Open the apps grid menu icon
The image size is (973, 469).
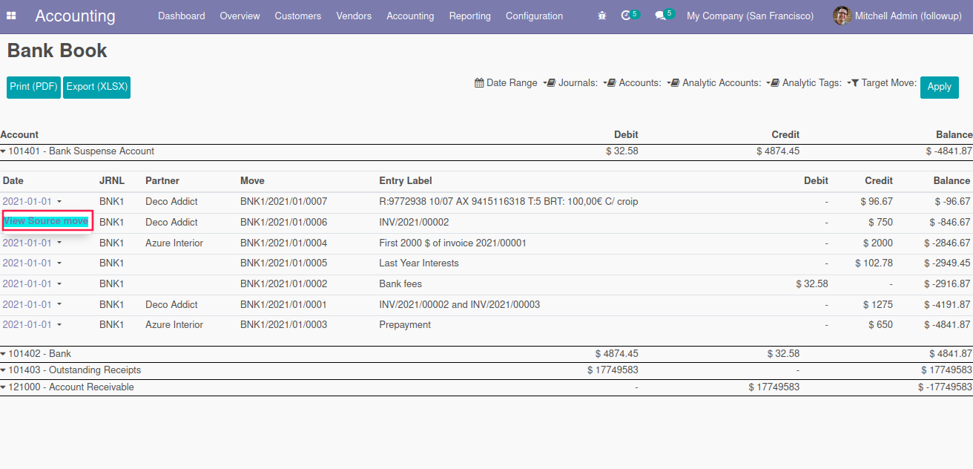(x=12, y=16)
